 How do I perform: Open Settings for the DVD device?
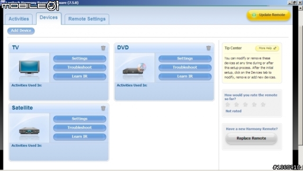[x=185, y=58]
